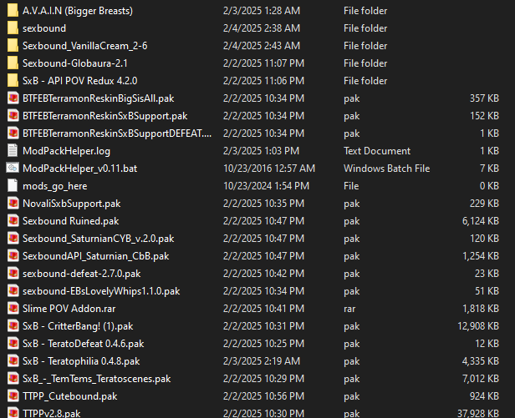The width and height of the screenshot is (515, 418).
Task: Click the SxB - API POV Redux 4.2.0 folder icon
Action: pos(12,81)
